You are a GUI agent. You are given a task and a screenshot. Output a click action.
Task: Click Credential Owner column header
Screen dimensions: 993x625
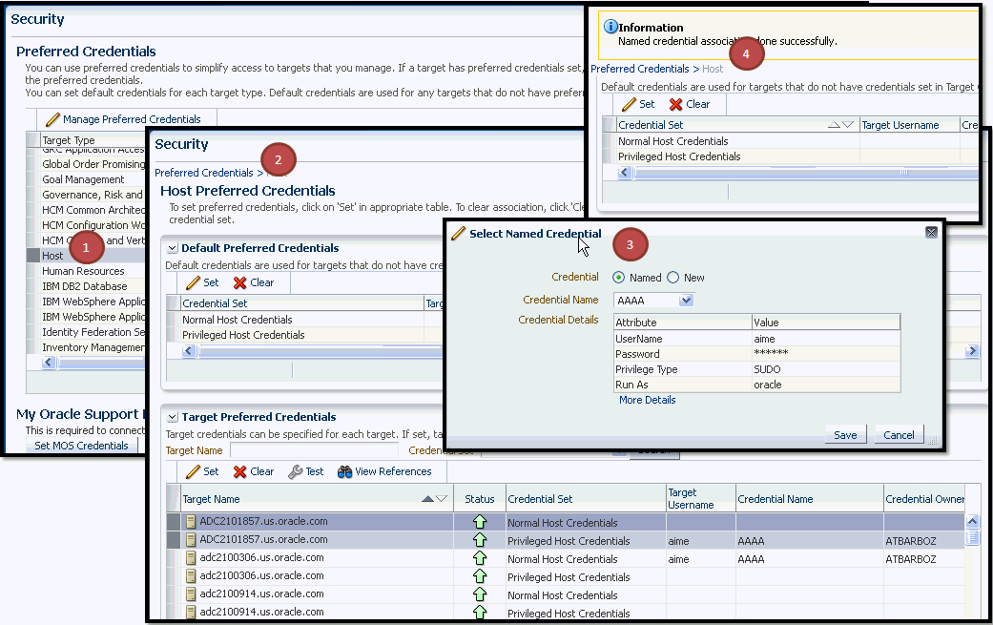(924, 499)
